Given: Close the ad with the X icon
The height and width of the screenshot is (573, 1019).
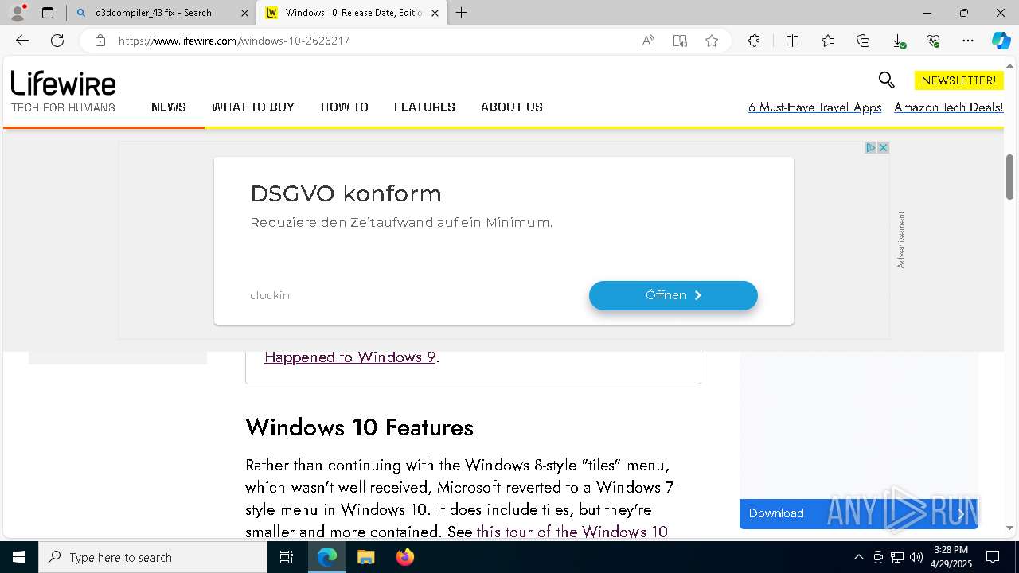Looking at the screenshot, I should coord(883,147).
